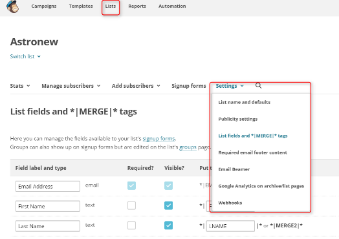Click the Mailchimp monkey logo
Image resolution: width=339 pixels, height=239 pixels.
coord(12,6)
